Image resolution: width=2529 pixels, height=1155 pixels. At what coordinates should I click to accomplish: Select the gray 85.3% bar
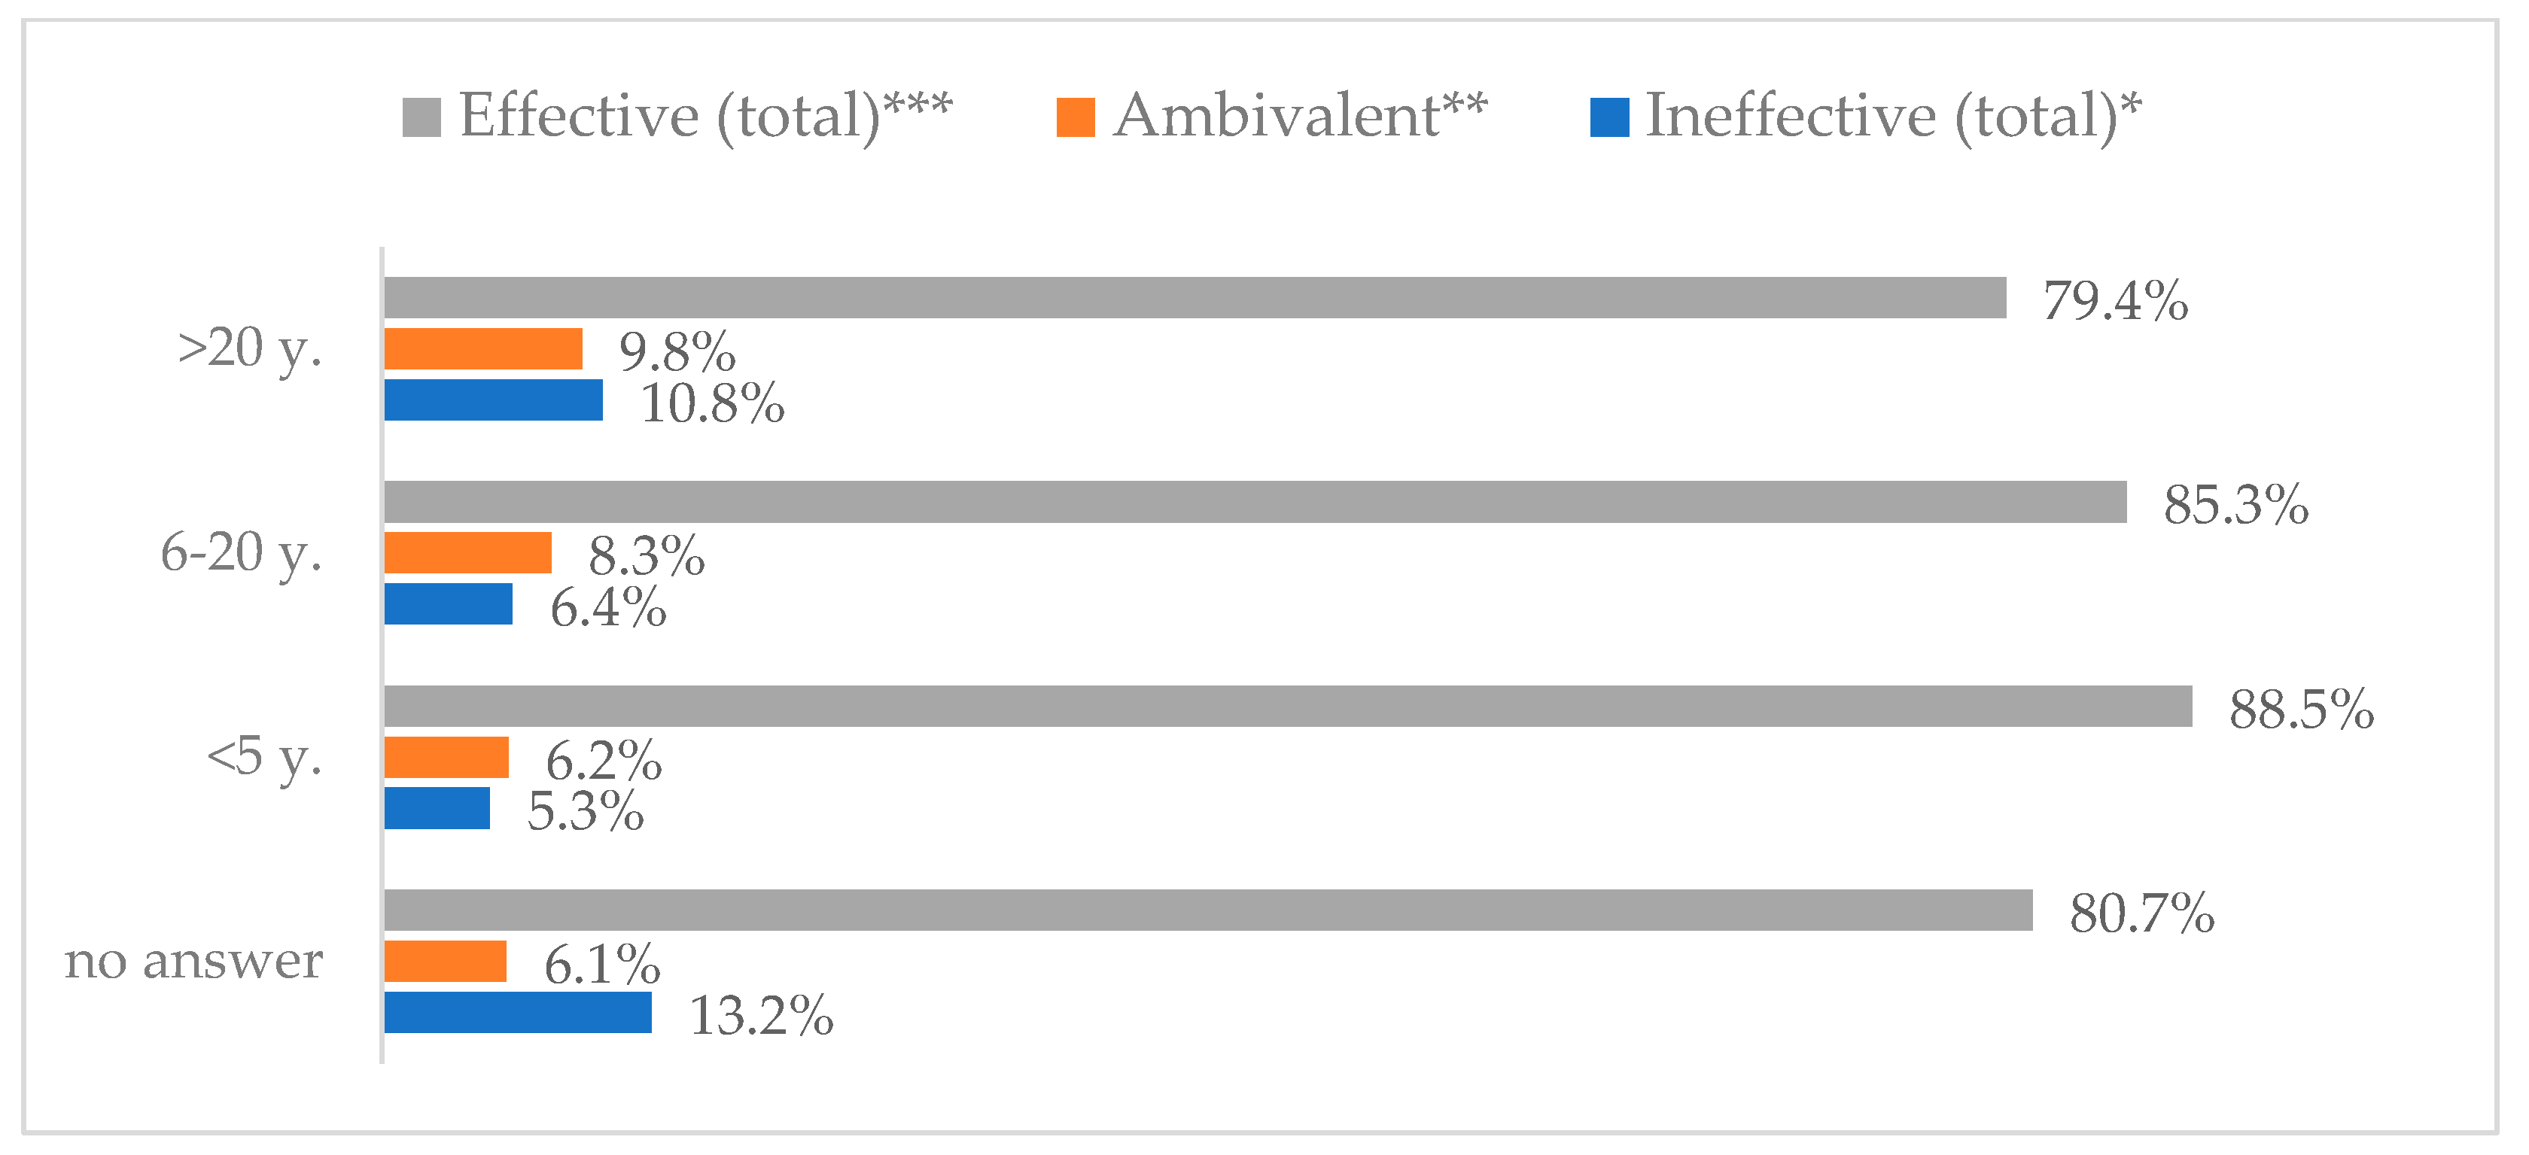(1255, 501)
